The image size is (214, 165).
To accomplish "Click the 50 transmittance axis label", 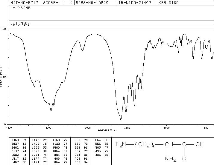I will tap(5, 77).
